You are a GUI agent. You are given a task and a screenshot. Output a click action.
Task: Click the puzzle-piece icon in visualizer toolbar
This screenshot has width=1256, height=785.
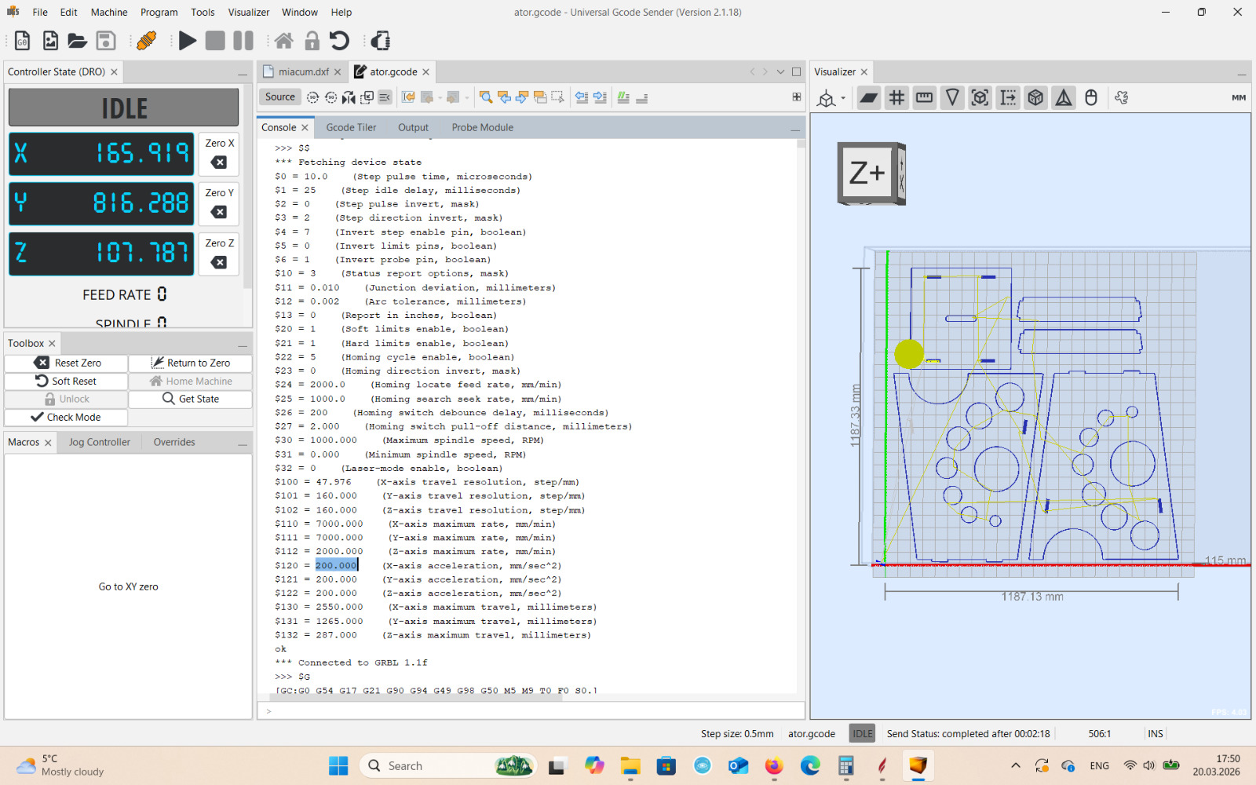point(1121,97)
